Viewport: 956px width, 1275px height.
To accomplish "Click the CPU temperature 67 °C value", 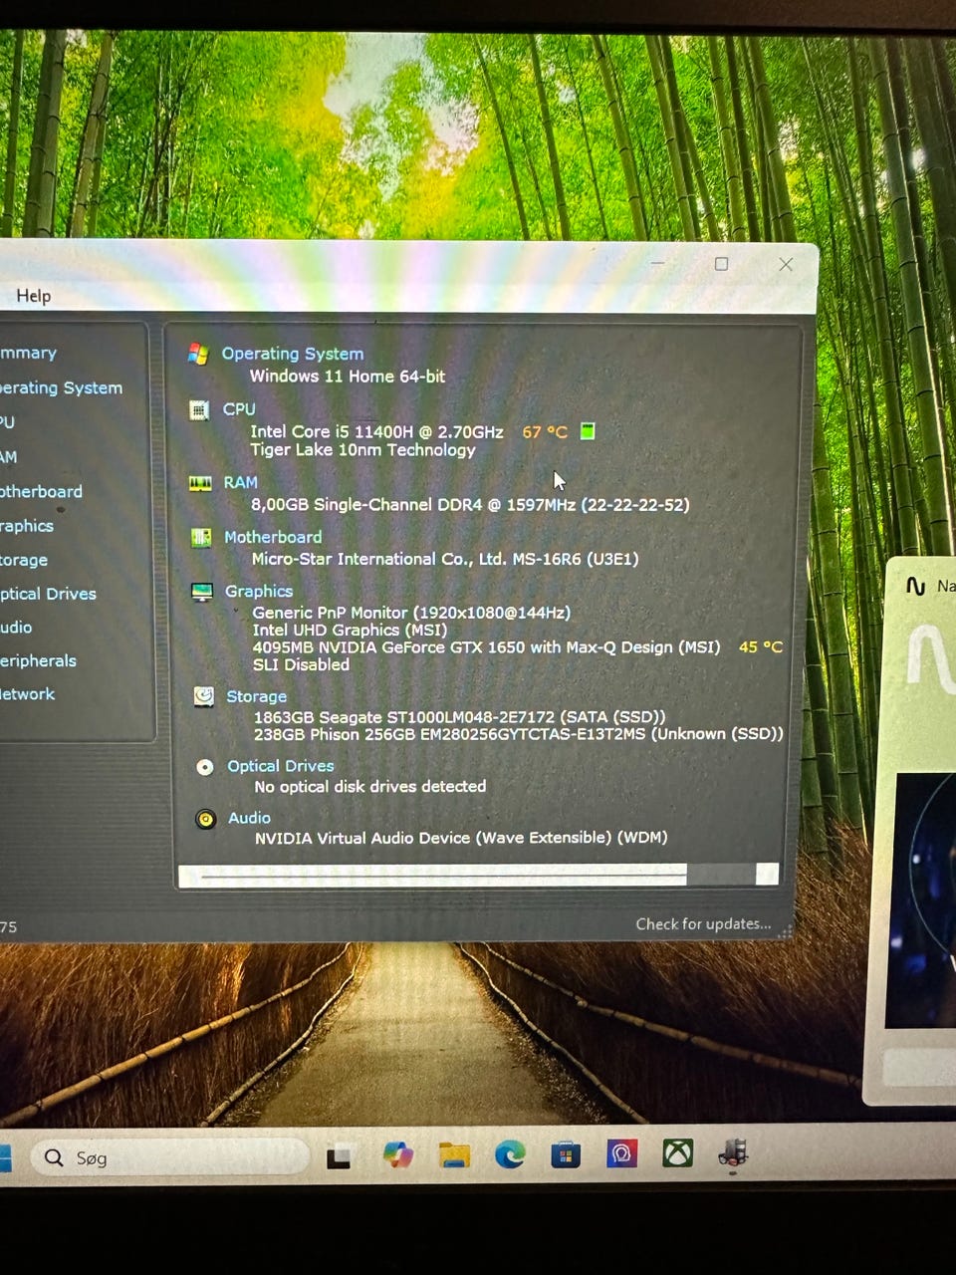I will point(545,432).
